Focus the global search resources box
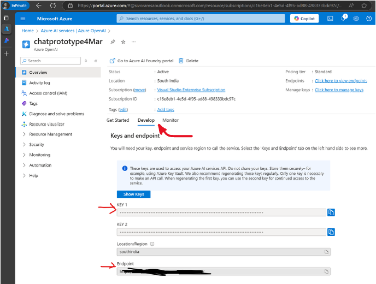 (x=201, y=19)
